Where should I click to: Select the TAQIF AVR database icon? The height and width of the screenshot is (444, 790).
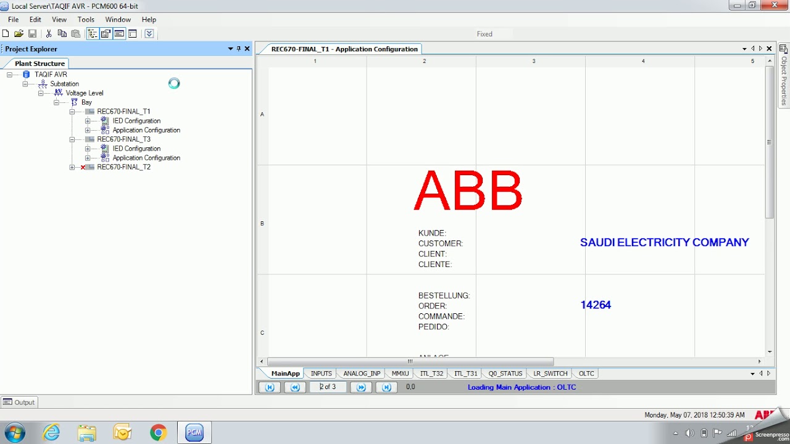tap(26, 75)
